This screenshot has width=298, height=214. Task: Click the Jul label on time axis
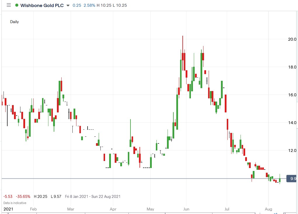point(227,209)
